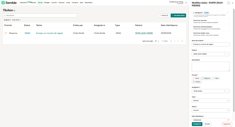Viewport: 235px width, 127px height.
Task: Click the Annuler button
Action: (x=207, y=124)
